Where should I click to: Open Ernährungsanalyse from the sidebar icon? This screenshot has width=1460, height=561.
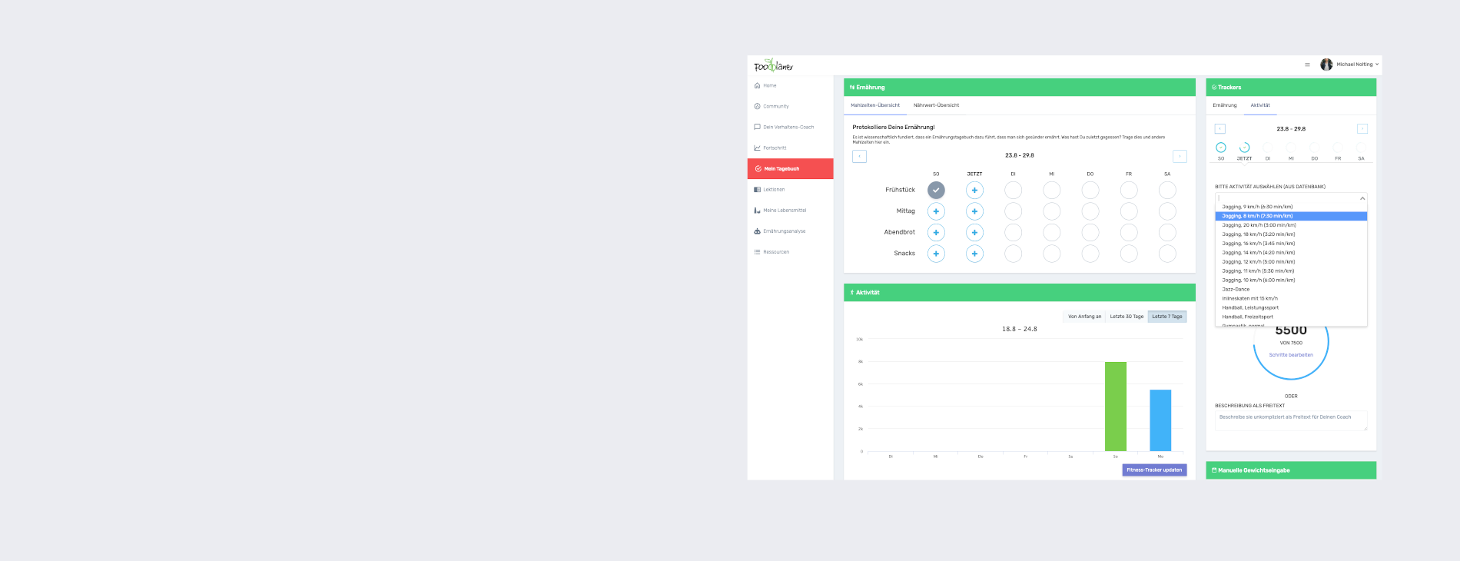757,231
